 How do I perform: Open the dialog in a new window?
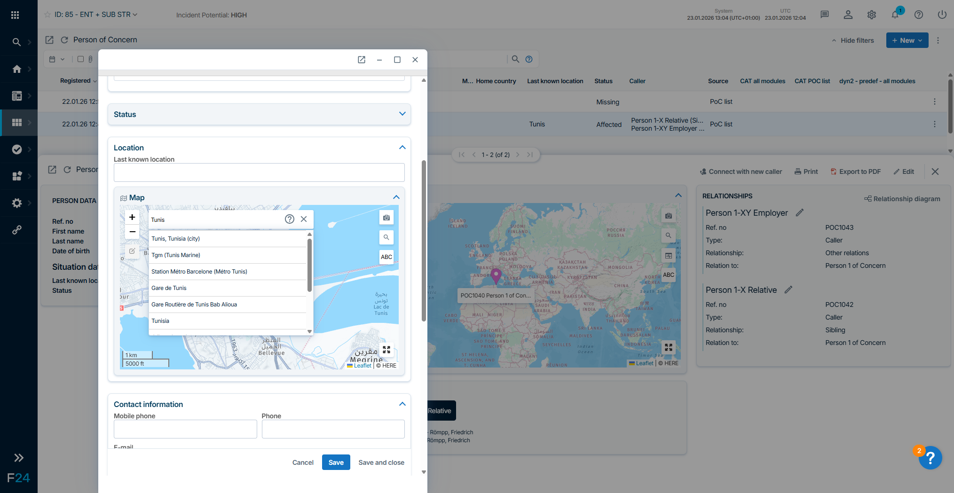[361, 60]
